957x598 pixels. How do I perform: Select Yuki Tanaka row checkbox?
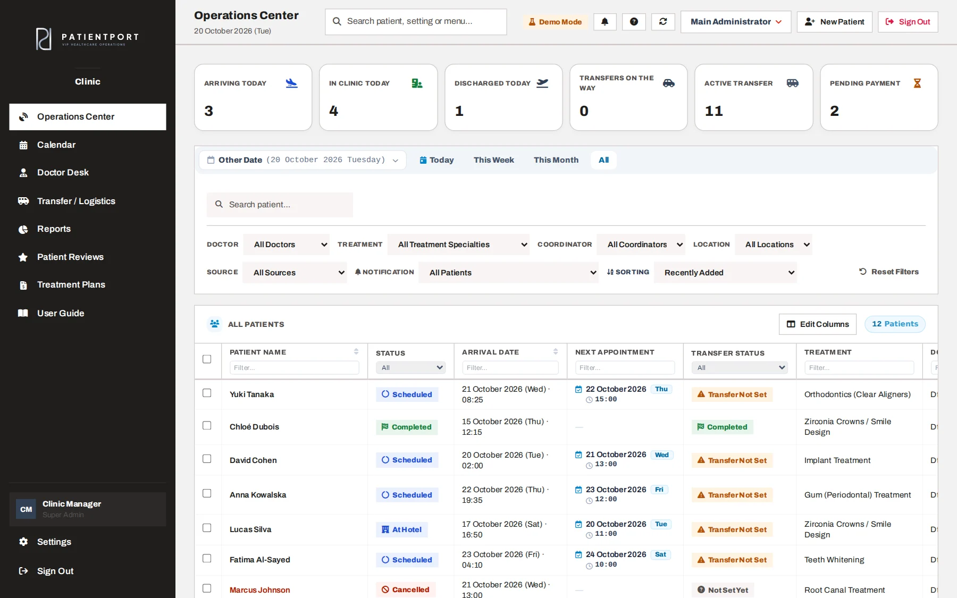point(207,393)
